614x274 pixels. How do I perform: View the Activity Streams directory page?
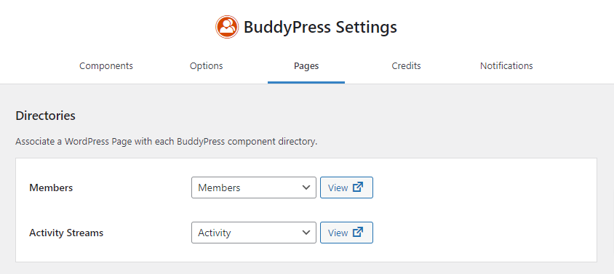click(346, 233)
